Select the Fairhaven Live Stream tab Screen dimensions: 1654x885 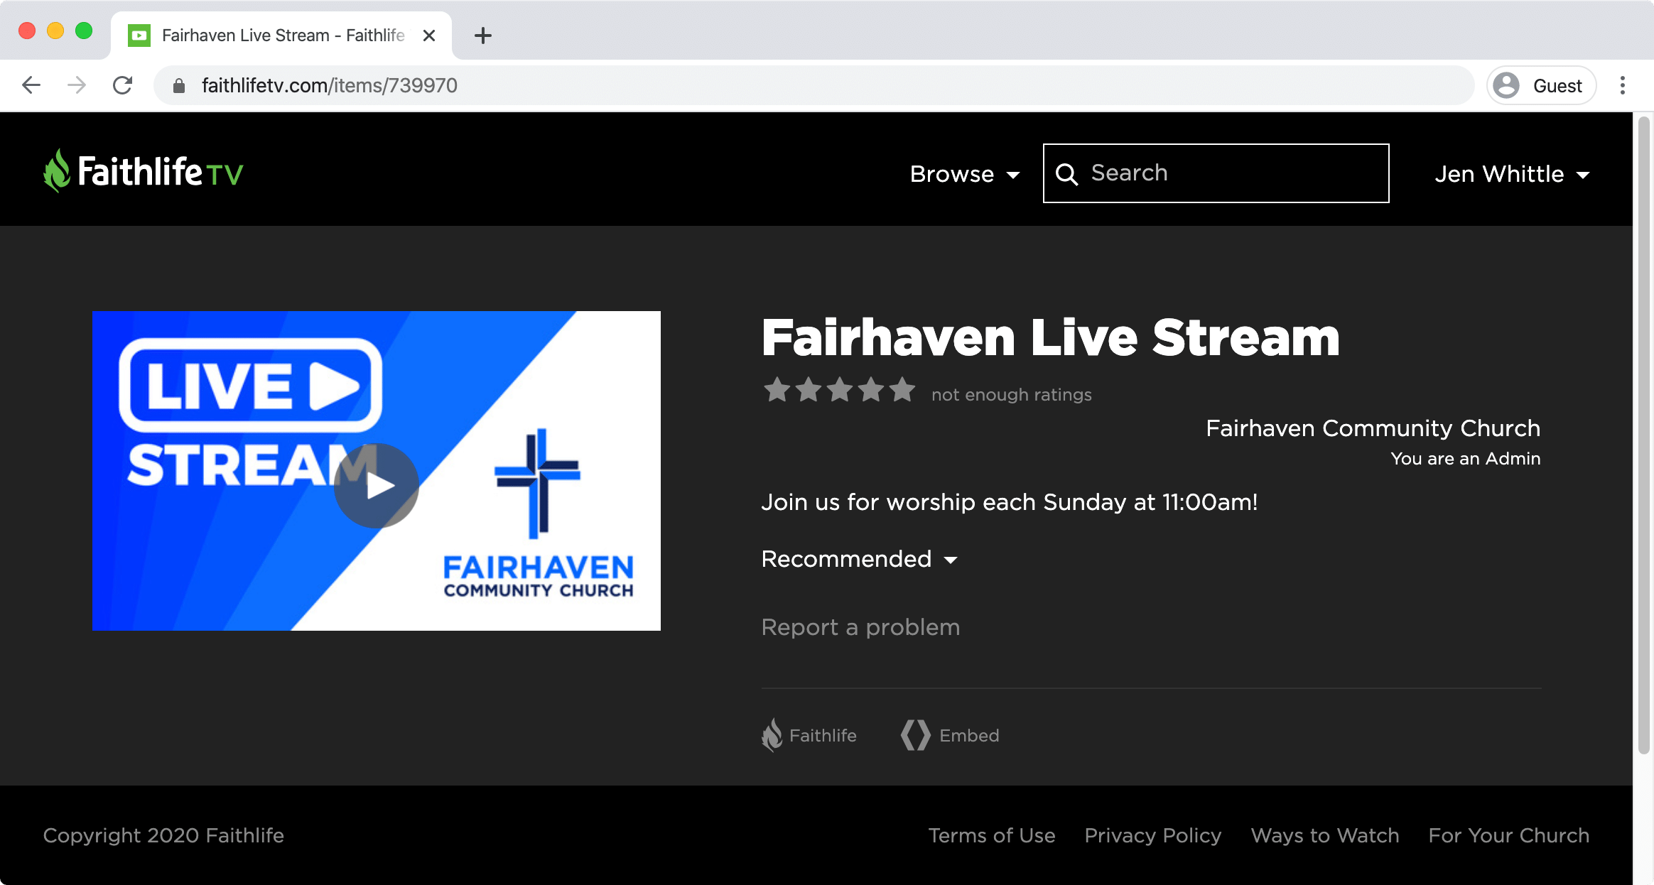281,36
